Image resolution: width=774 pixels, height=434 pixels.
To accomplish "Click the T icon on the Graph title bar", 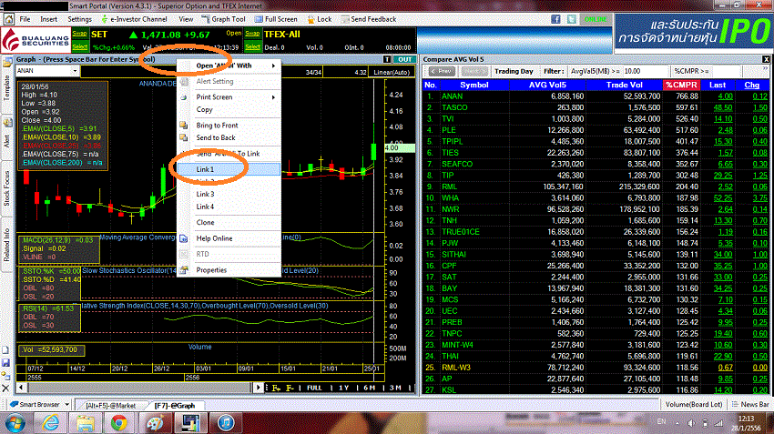I will [387, 59].
